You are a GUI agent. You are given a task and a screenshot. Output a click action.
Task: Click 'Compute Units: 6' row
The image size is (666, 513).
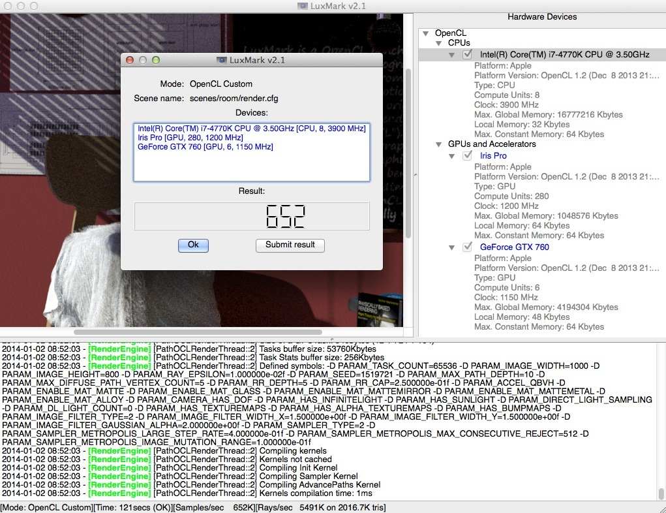click(x=507, y=288)
